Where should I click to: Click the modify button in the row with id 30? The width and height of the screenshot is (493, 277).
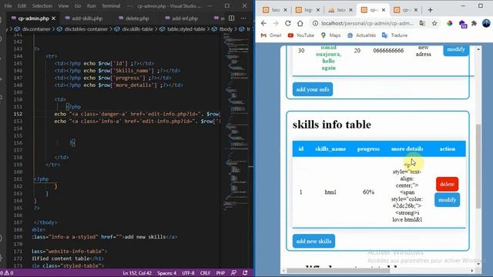coord(456,50)
